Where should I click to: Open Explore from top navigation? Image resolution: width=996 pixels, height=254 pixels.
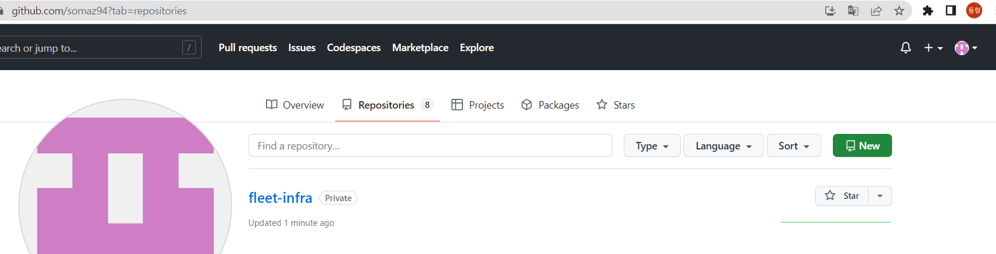click(477, 48)
